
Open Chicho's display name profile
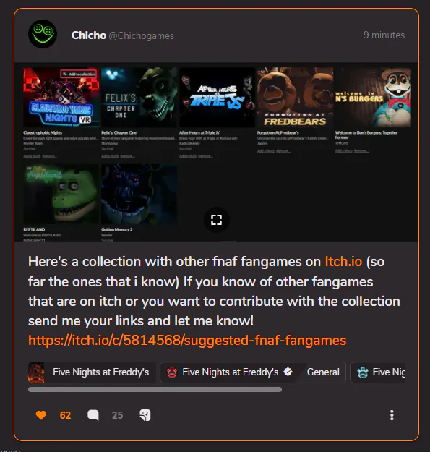tap(89, 35)
